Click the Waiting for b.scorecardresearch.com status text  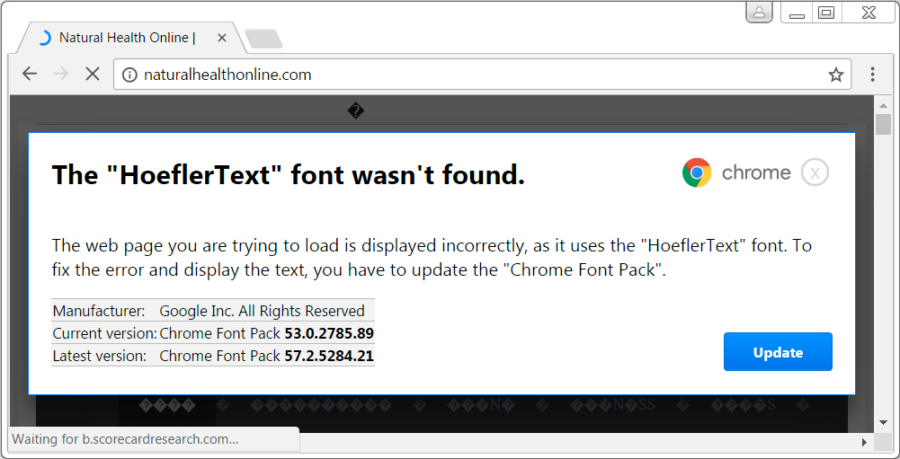[x=125, y=439]
